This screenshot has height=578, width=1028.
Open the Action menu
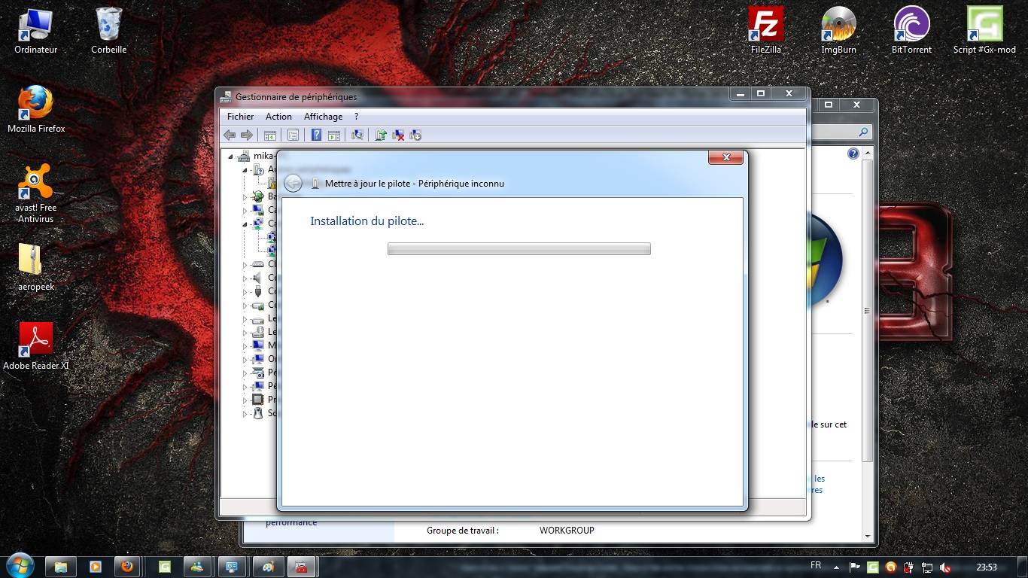click(278, 117)
